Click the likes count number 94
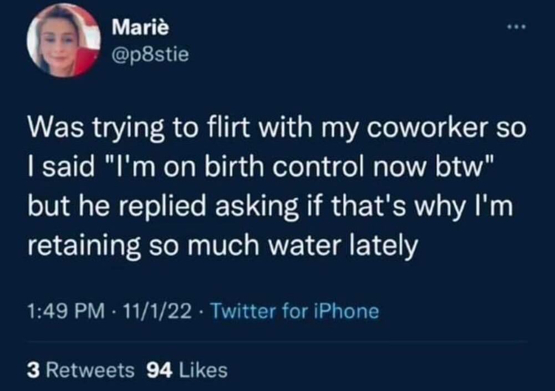Viewport: 555px width, 391px height. (160, 370)
